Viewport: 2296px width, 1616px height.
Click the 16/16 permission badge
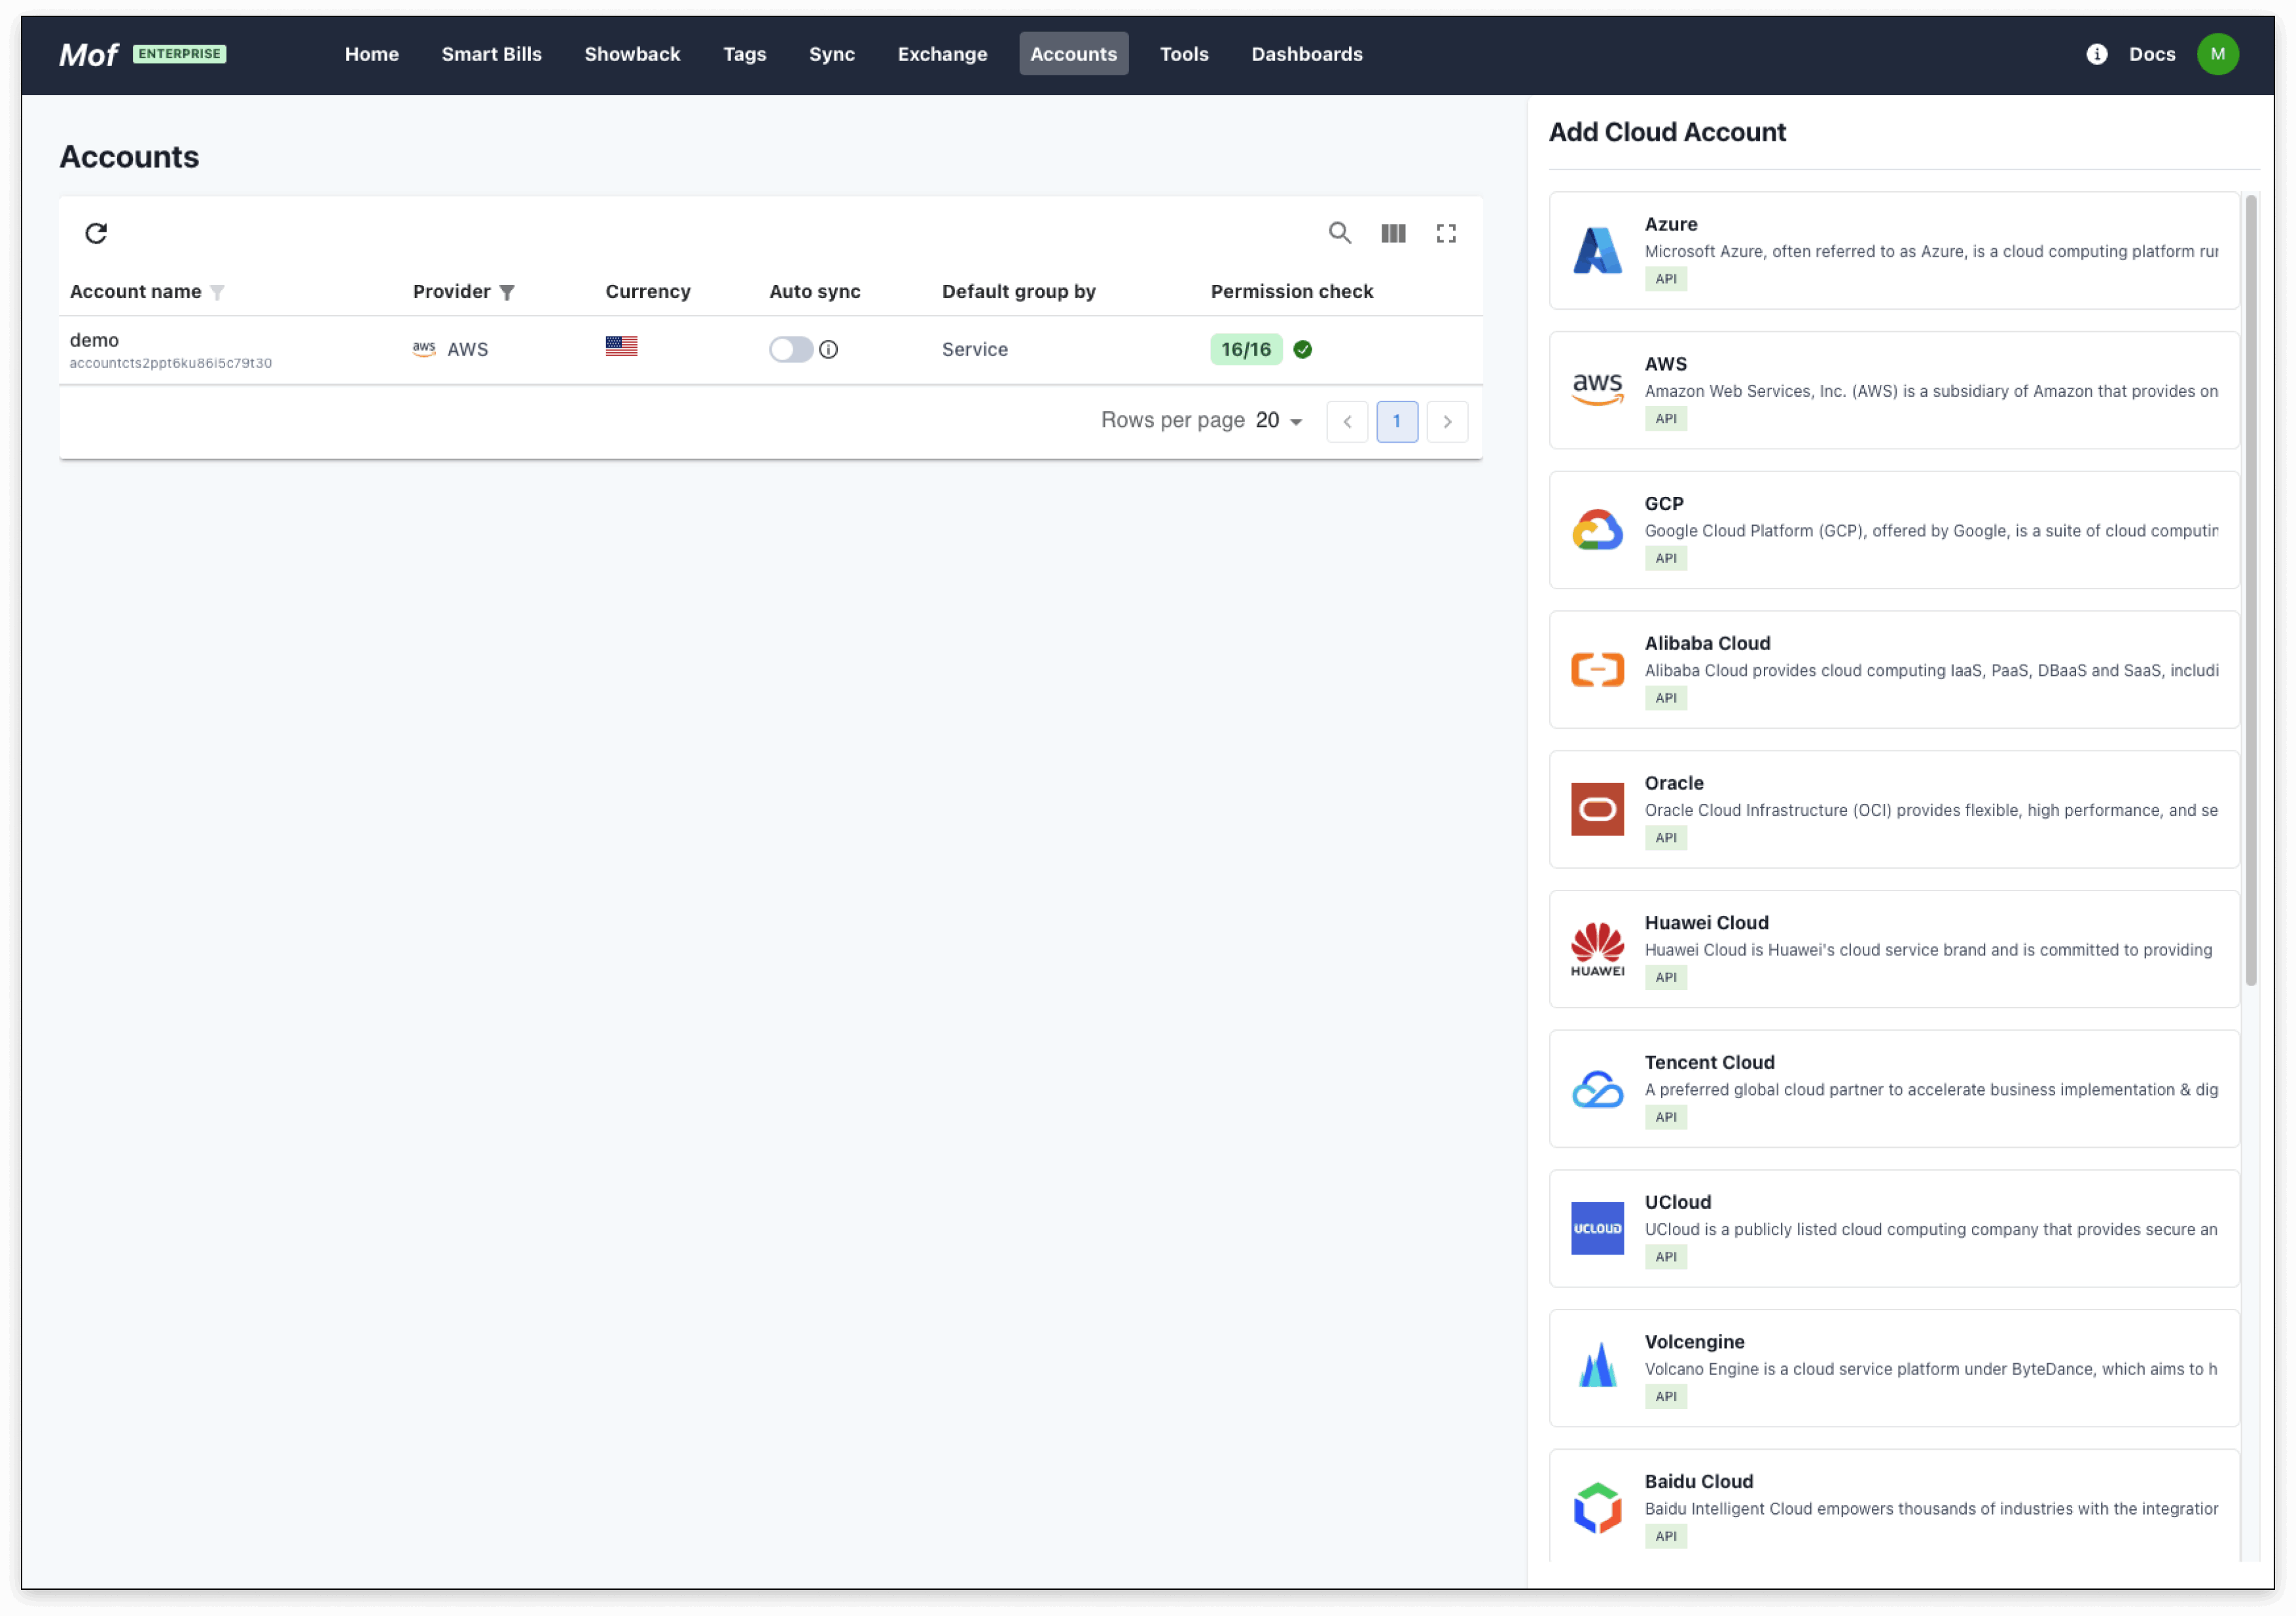click(x=1246, y=349)
